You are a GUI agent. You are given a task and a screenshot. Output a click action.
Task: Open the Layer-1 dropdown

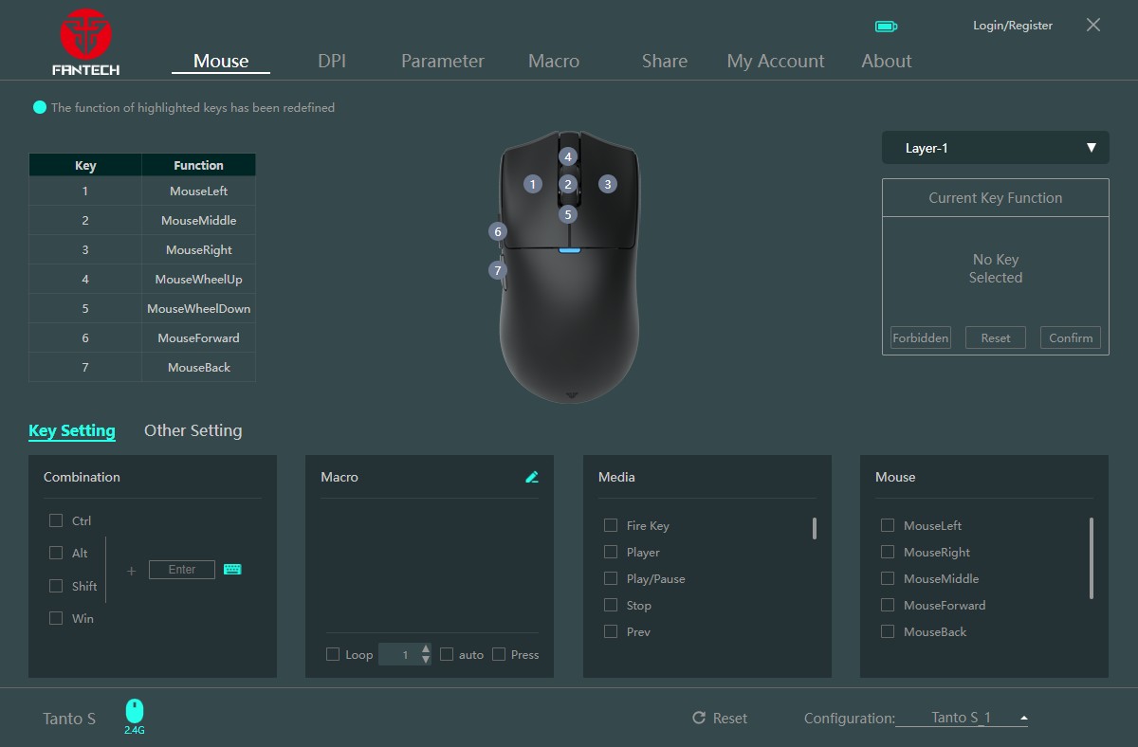click(x=996, y=148)
